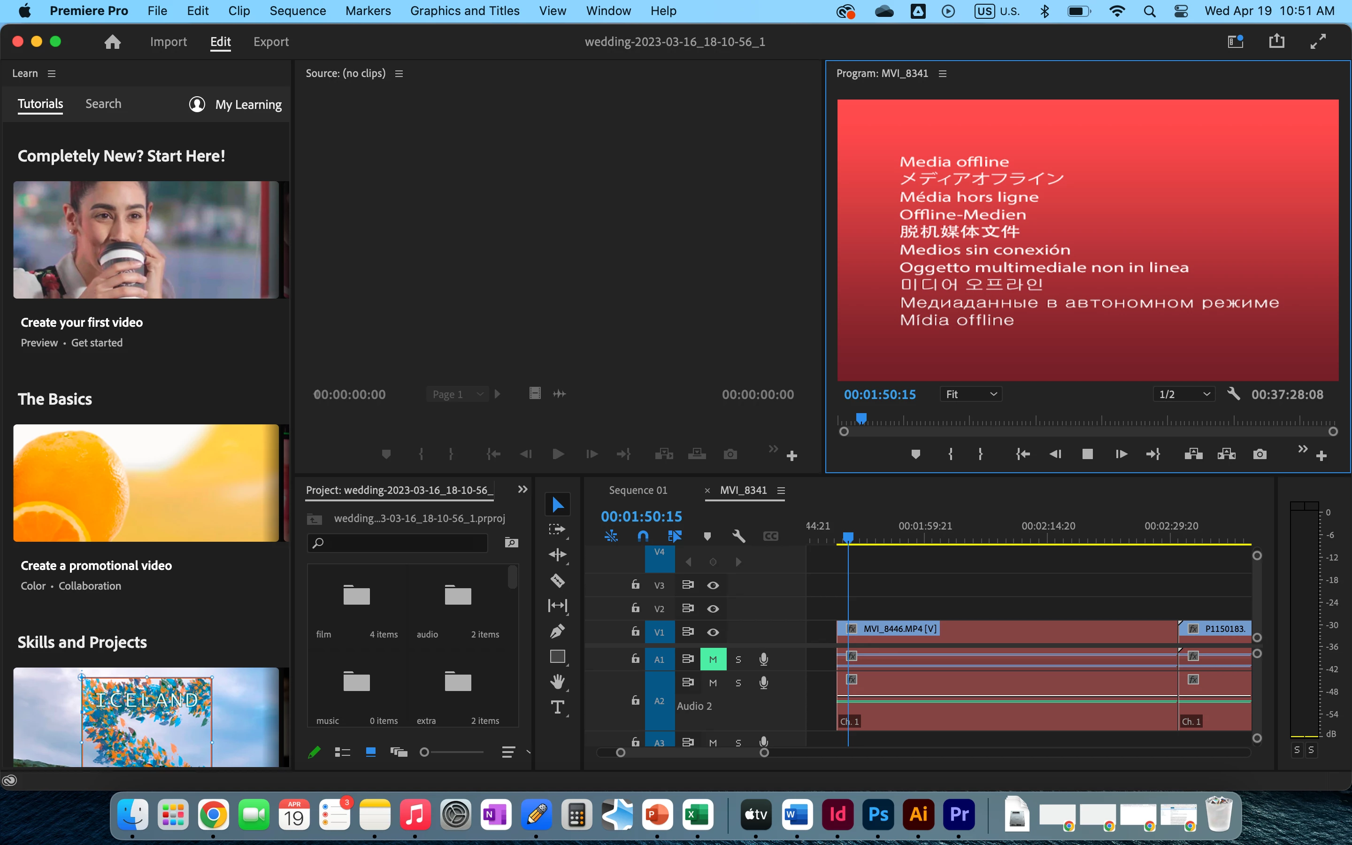This screenshot has height=845, width=1352.
Task: Expand the Project panel overflow chevrons
Action: 522,490
